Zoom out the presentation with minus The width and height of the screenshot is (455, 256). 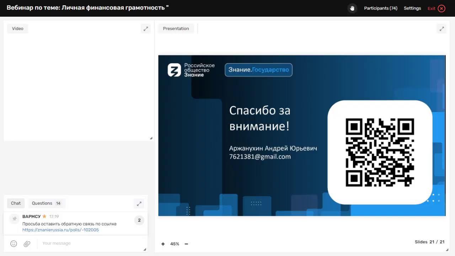(186, 244)
